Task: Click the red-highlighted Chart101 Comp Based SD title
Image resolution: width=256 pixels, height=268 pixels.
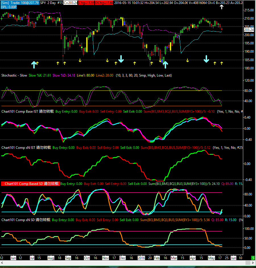Action: tap(30, 184)
